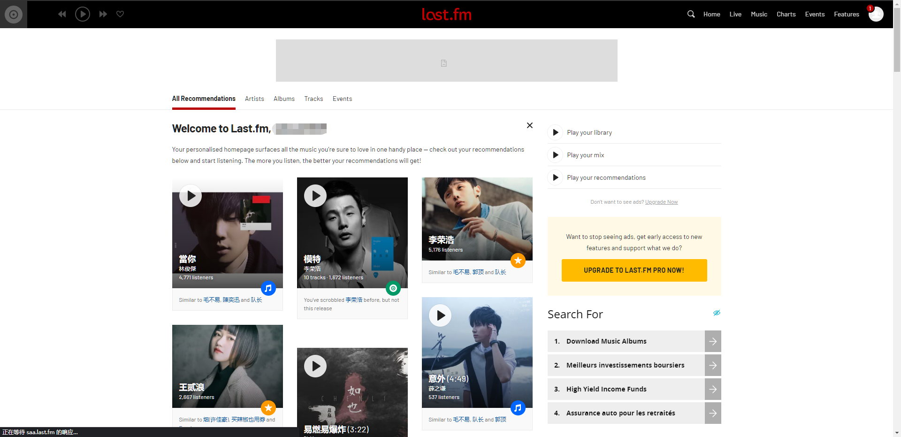Skip to previous track in player
The image size is (901, 437).
[62, 14]
